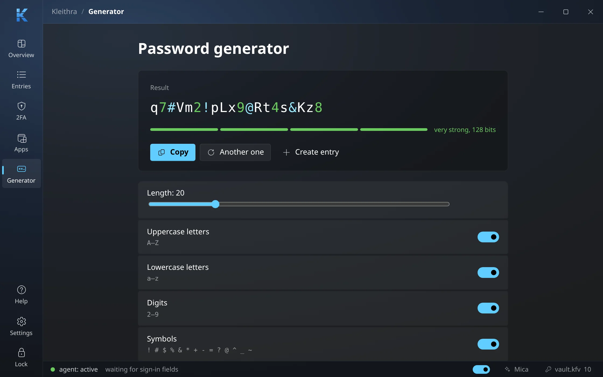Go to the 2FA shield section

(21, 111)
